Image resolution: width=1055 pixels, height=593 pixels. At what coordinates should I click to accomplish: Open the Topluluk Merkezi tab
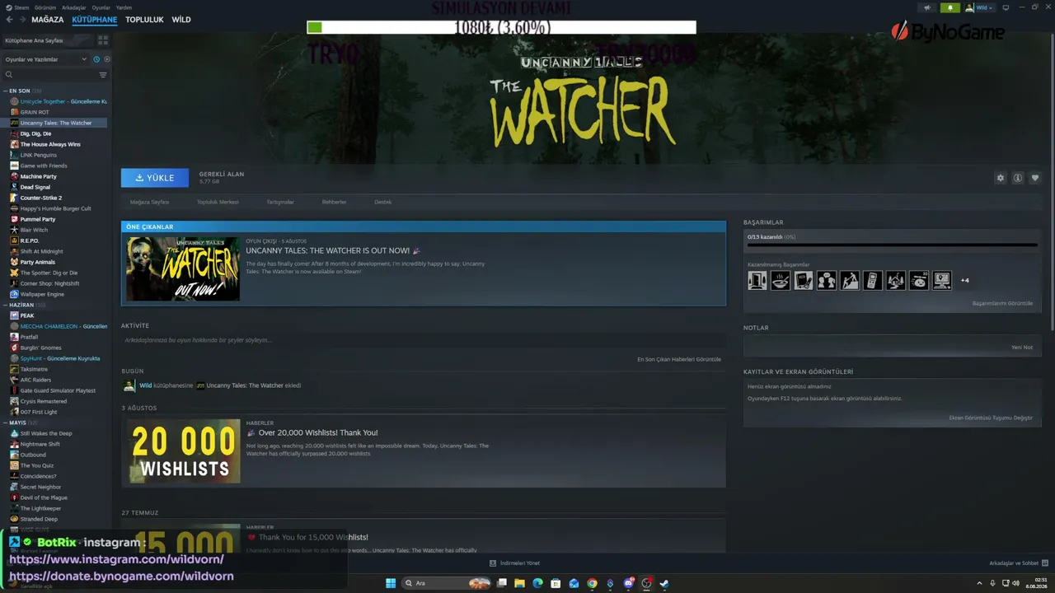(x=218, y=202)
